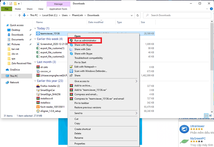Sort by the Date modified column header

[96, 22]
